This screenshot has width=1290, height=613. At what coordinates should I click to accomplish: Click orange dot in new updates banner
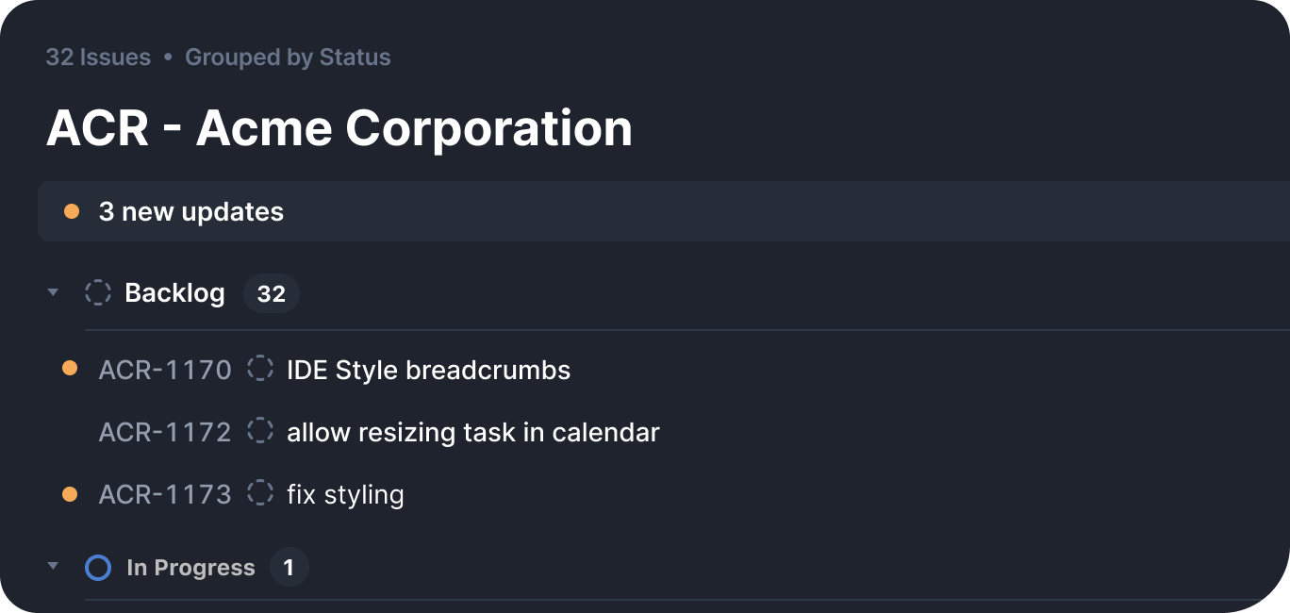pyautogui.click(x=72, y=211)
